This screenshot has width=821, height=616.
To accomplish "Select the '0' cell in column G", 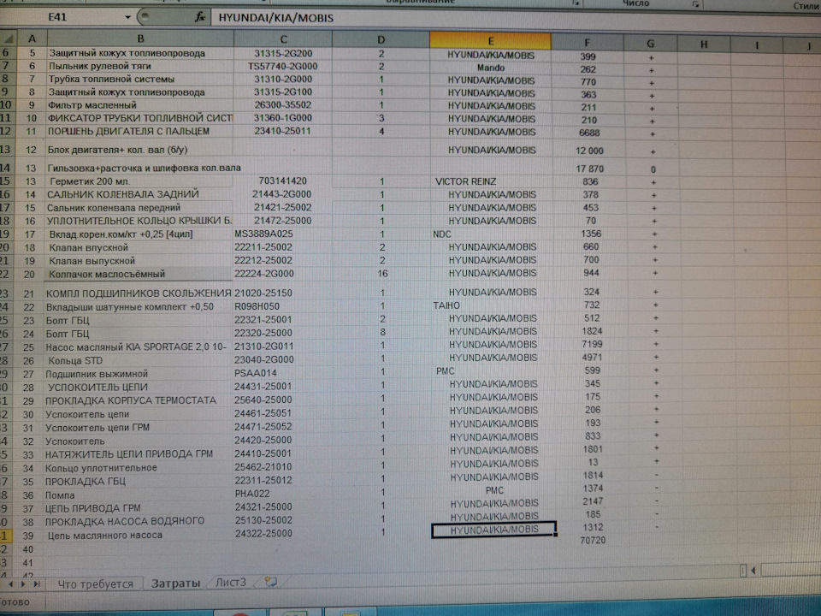I will pos(653,169).
